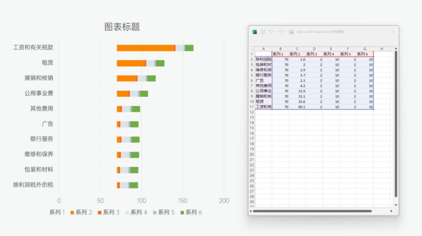Open the Undo history dropdown arrow
Viewport: 422px width, 236px height.
[x=275, y=32]
